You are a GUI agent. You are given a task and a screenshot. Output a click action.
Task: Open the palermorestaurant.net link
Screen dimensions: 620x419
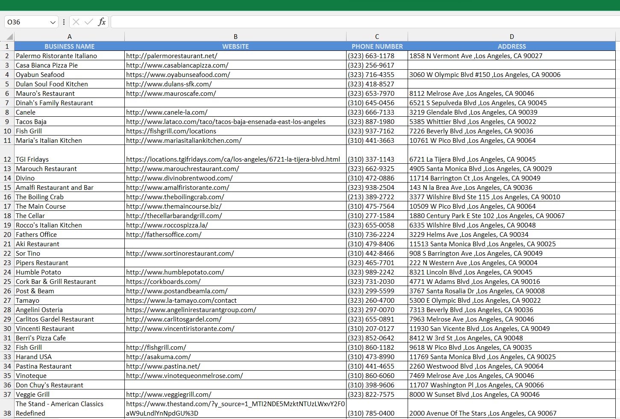172,56
